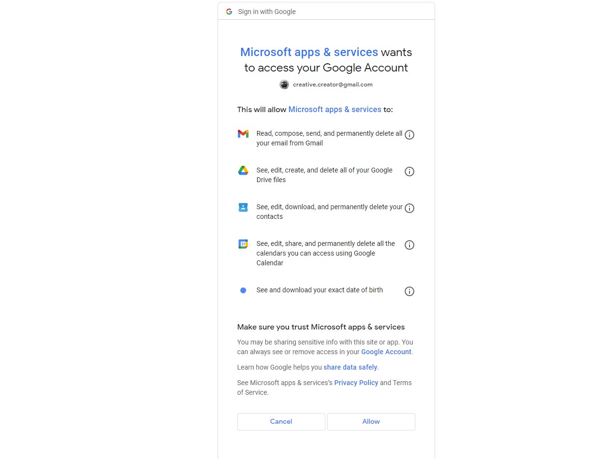
Task: Click the Gmail envelope icon
Action: coord(243,133)
